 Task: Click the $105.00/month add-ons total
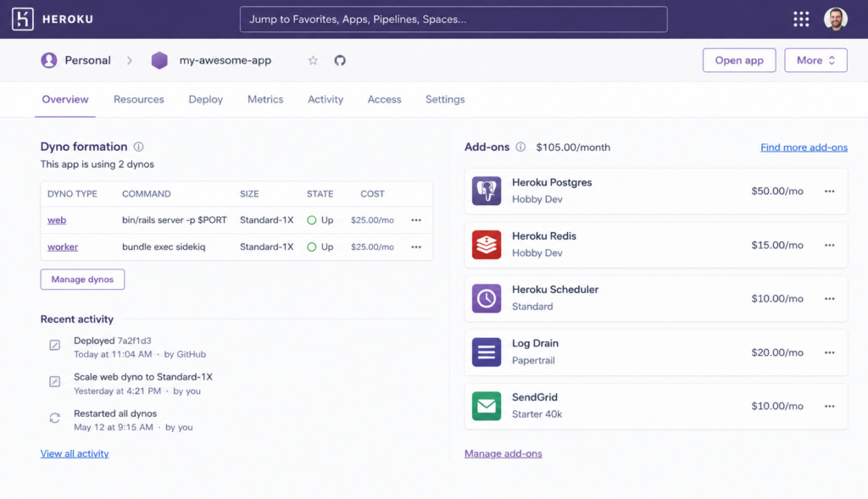(x=573, y=147)
